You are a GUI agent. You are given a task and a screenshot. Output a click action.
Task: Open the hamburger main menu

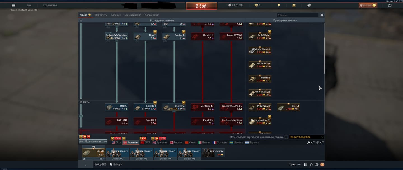click(x=13, y=5)
